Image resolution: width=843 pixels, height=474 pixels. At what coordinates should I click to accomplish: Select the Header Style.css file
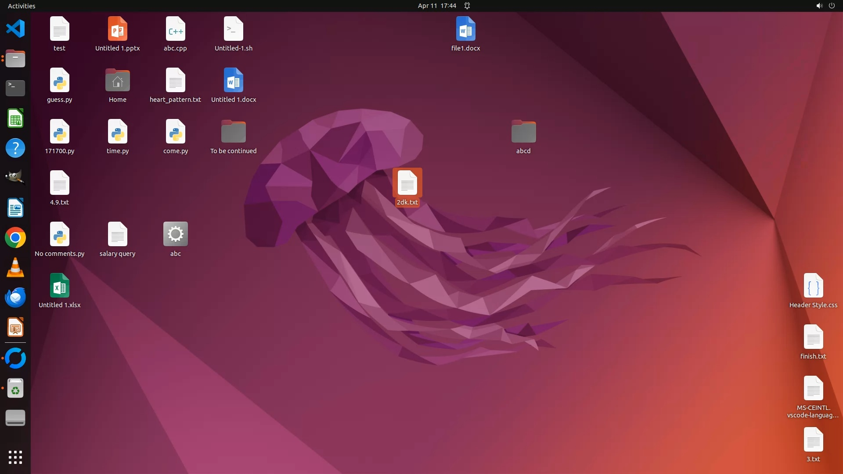click(x=813, y=286)
